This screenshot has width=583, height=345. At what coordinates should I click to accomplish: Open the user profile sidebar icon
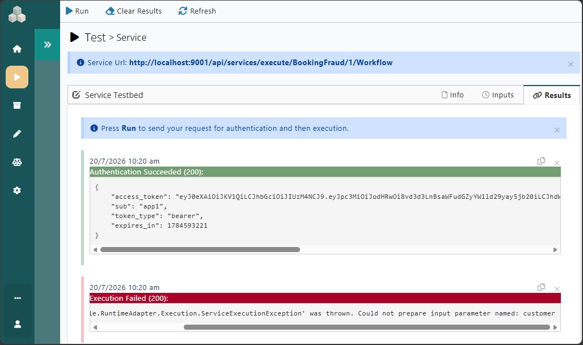17,324
